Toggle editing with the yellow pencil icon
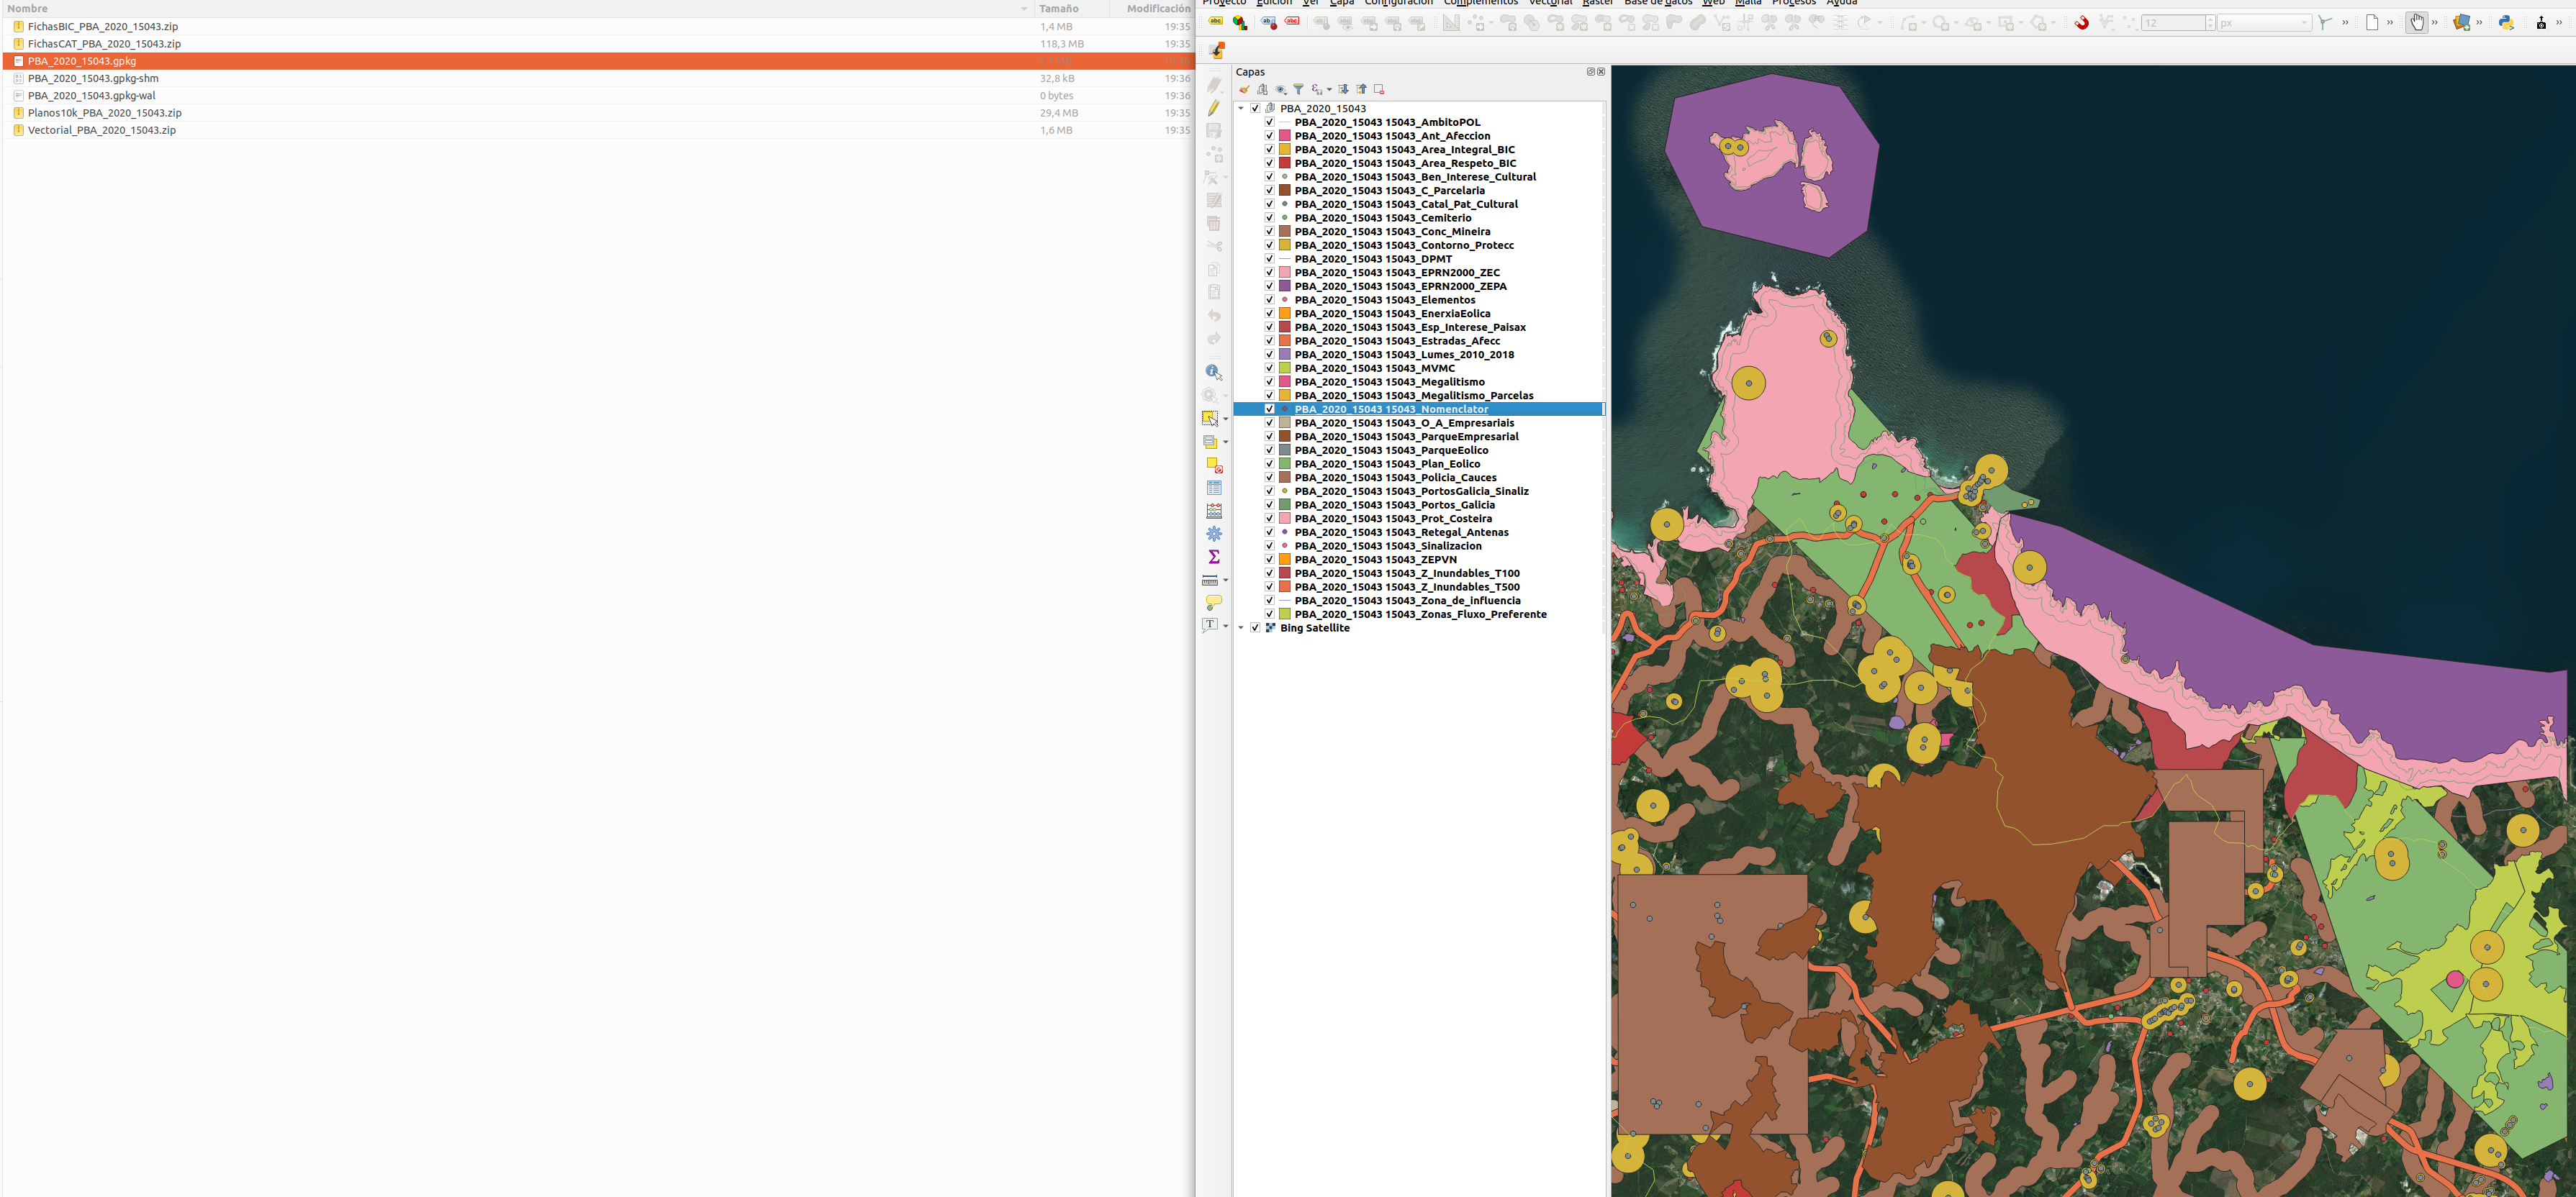 1213,108
